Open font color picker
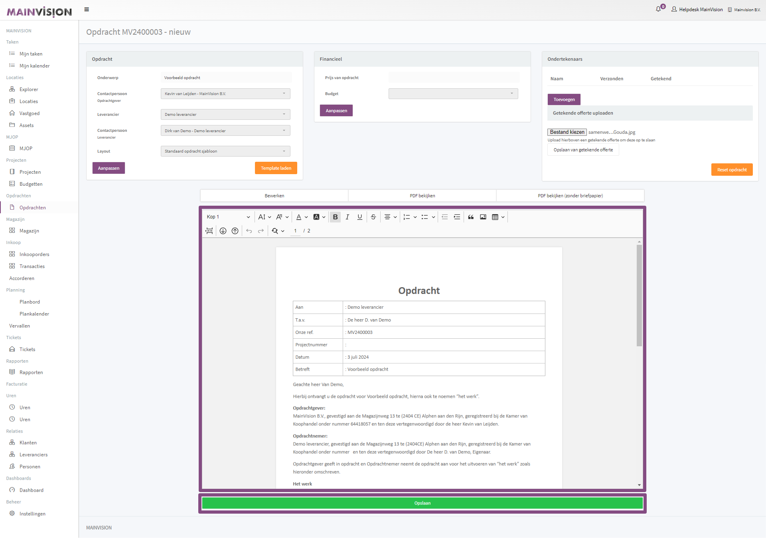This screenshot has height=538, width=766. pos(302,217)
